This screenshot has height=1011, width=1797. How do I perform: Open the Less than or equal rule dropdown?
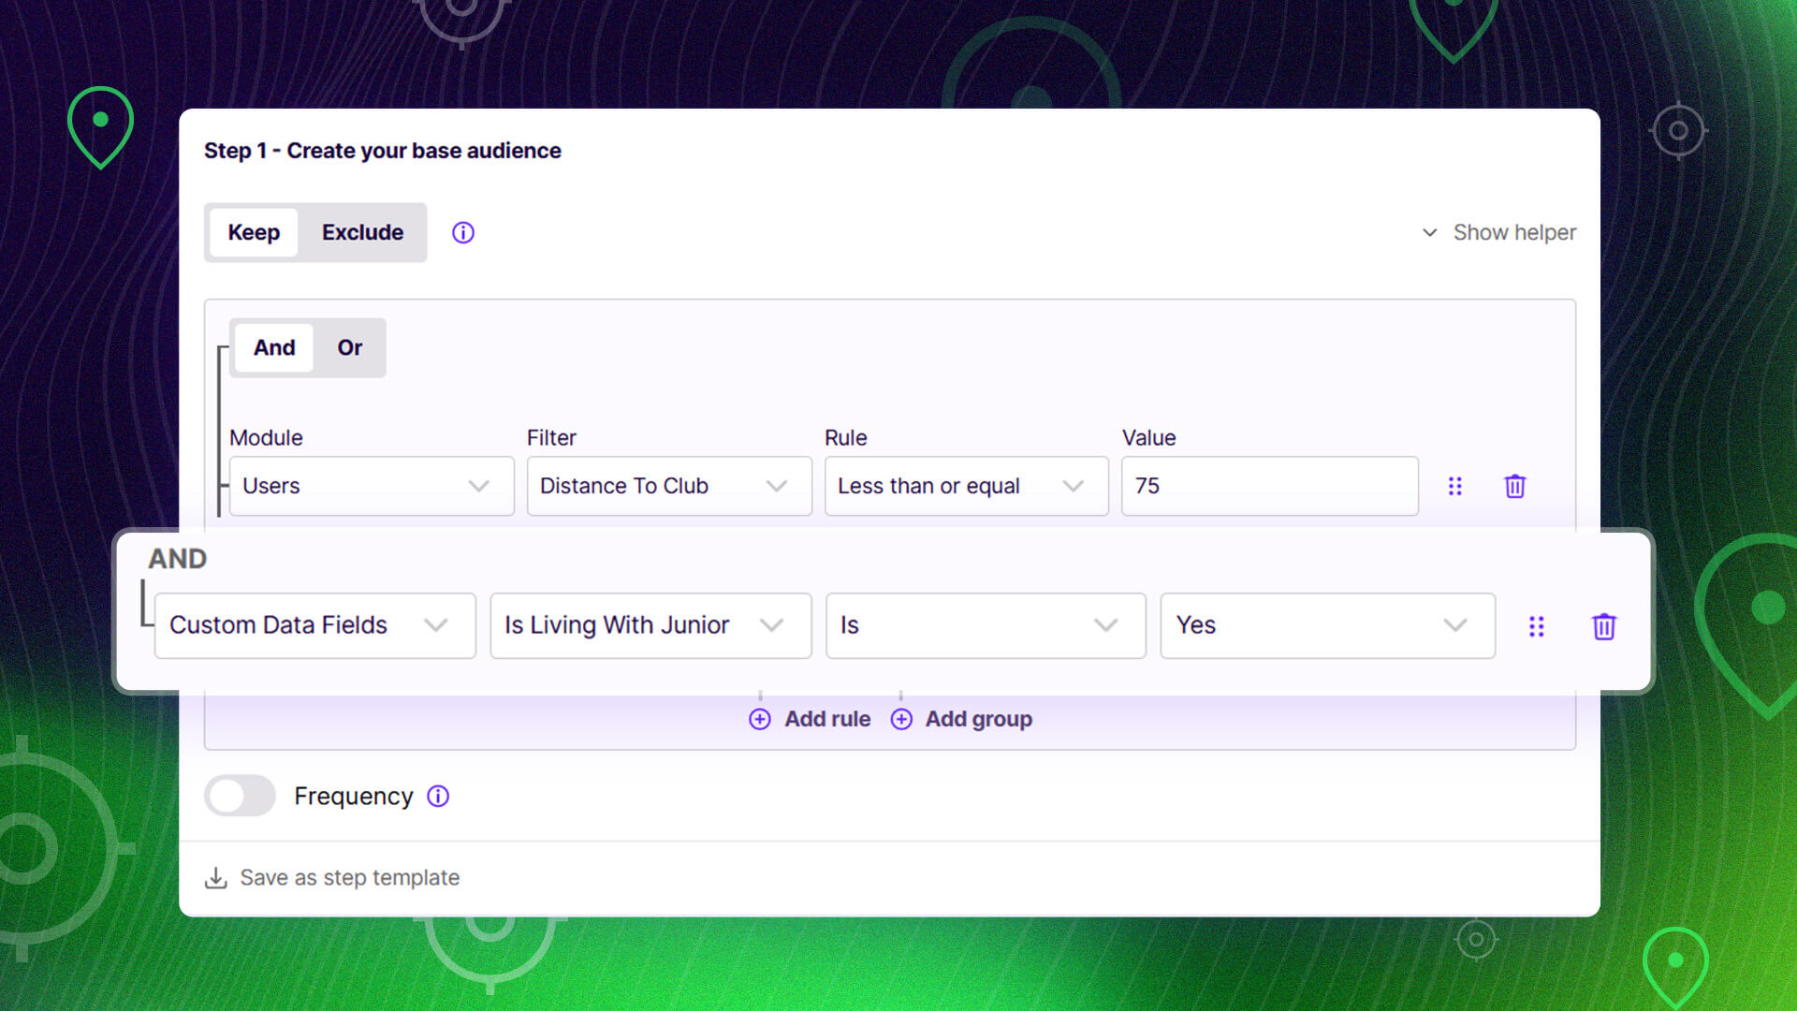click(x=965, y=487)
